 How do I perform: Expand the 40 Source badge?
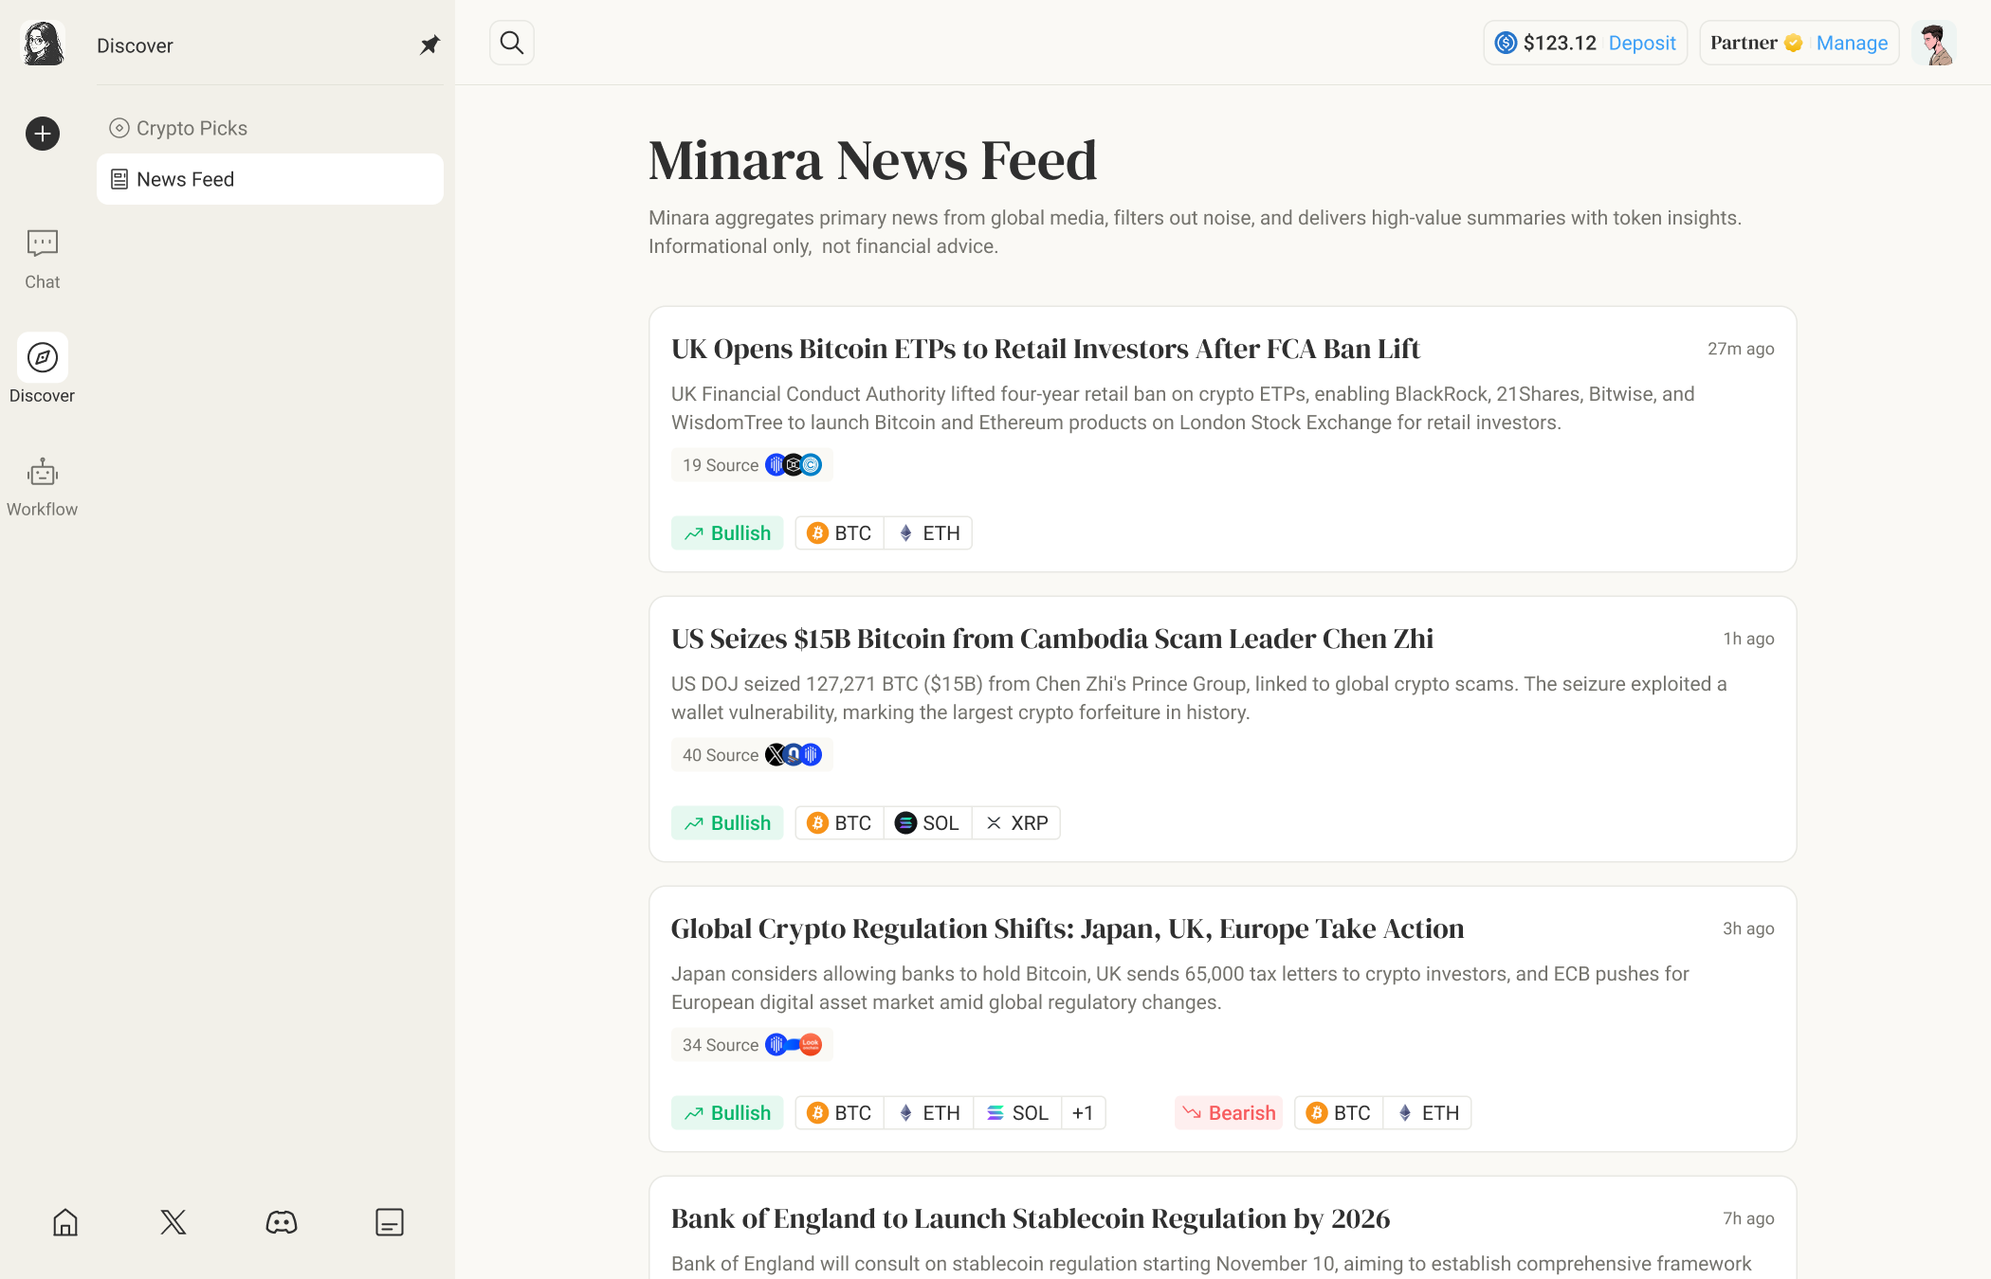751,755
